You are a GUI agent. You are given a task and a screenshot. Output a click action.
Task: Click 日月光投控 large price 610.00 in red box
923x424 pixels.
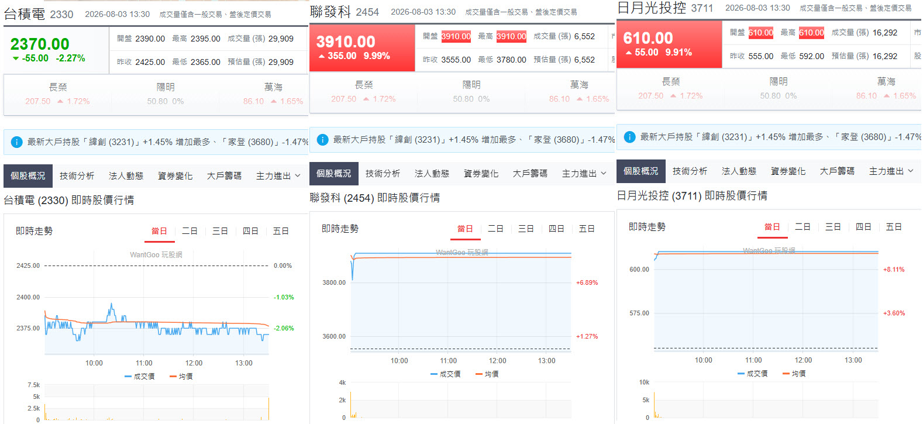(648, 39)
